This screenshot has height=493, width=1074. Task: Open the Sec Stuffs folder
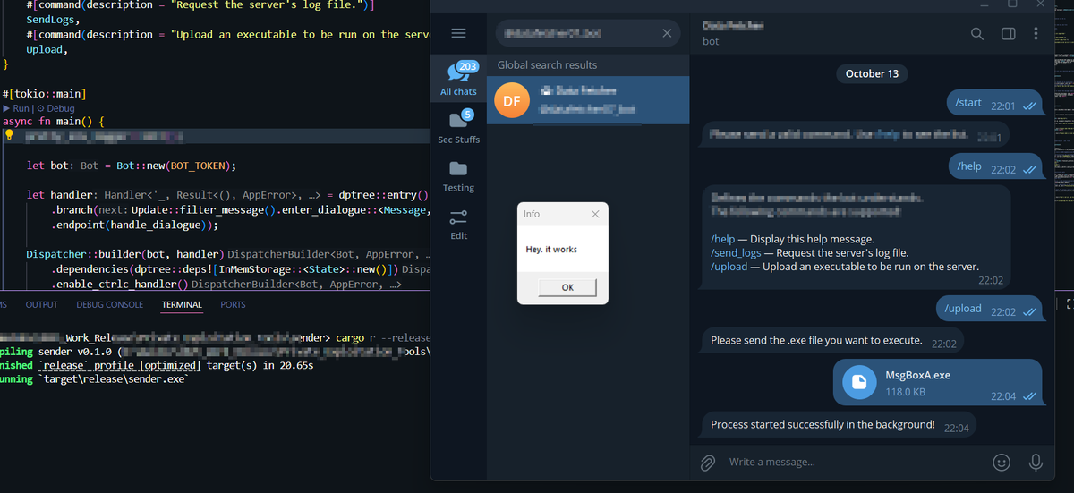[x=458, y=126]
